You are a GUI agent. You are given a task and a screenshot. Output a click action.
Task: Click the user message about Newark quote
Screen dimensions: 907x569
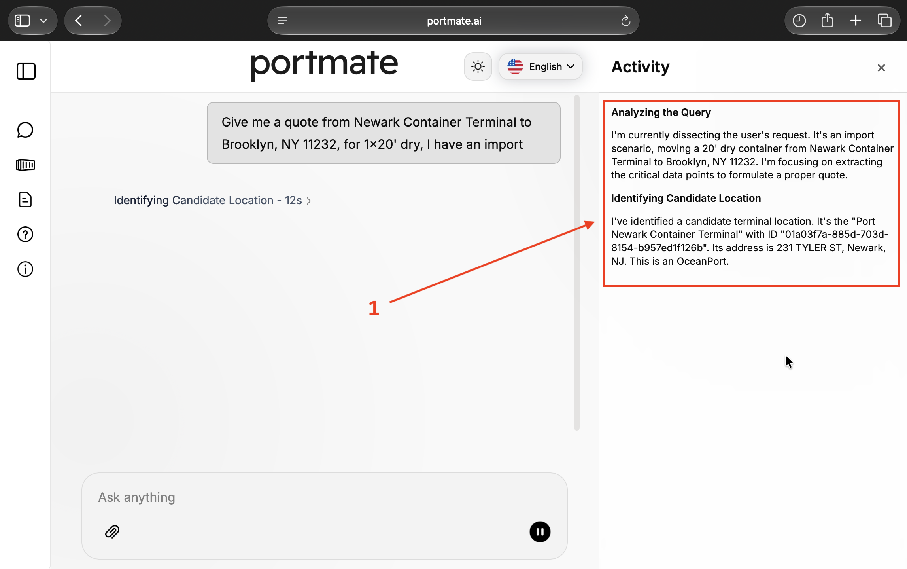[384, 133]
